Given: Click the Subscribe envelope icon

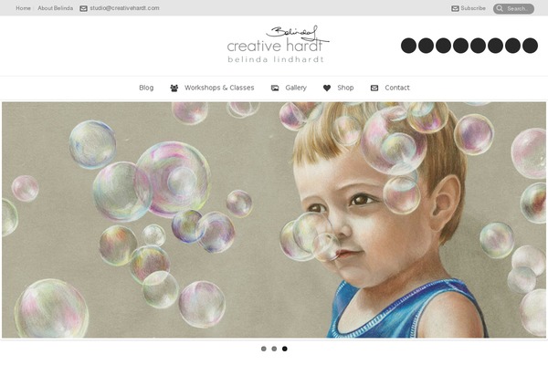Looking at the screenshot, I should pyautogui.click(x=455, y=8).
